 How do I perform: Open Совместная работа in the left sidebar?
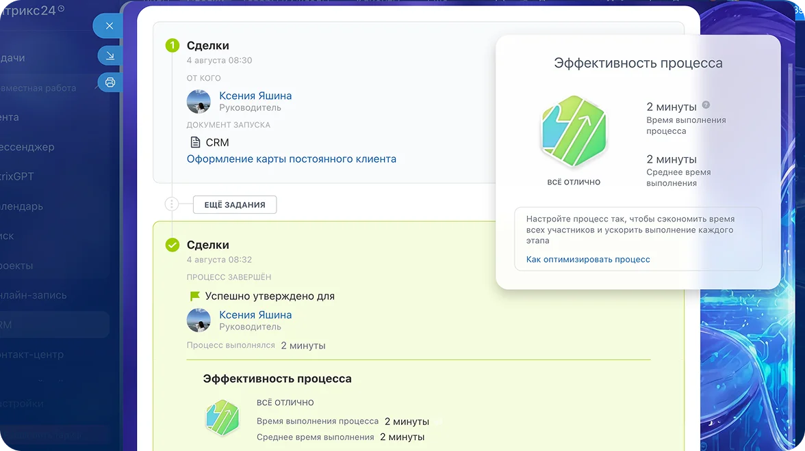coord(38,88)
